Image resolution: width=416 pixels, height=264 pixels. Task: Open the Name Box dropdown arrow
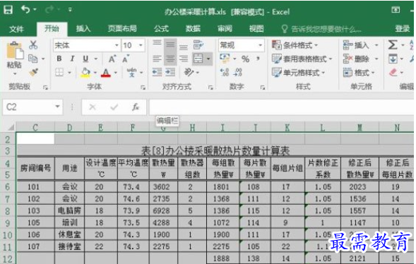[x=57, y=107]
